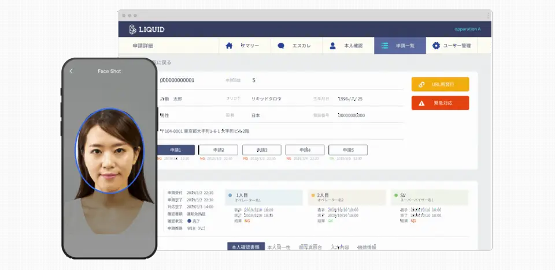
Task: Click the address 〒104-0001 東京都大手町
Action: [205, 131]
